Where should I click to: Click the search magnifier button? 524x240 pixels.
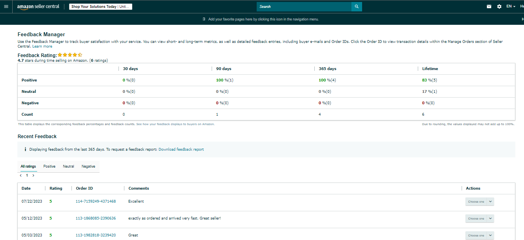click(357, 7)
